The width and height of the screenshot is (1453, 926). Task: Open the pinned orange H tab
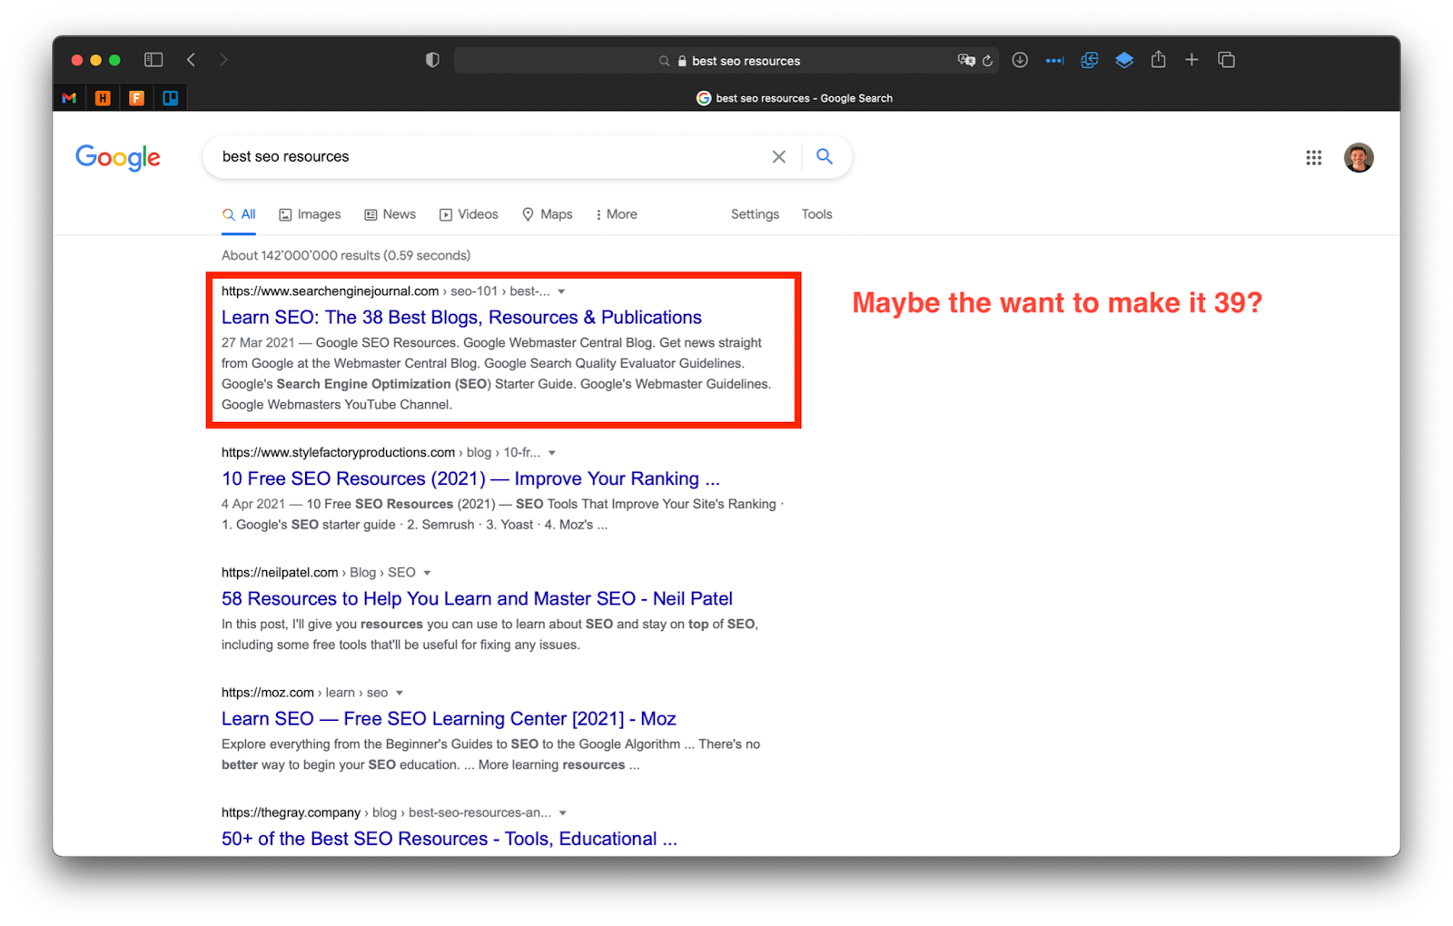[x=103, y=98]
